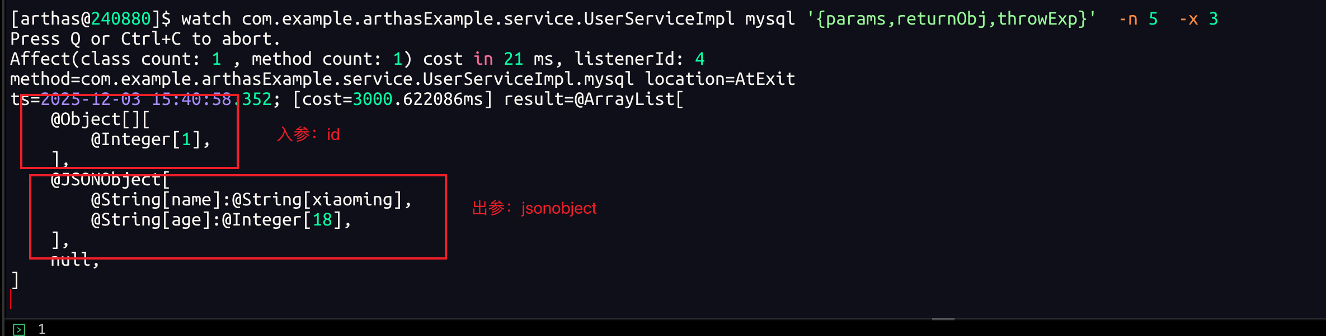Select terminal tab number 1
The height and width of the screenshot is (336, 1326).
(x=42, y=329)
